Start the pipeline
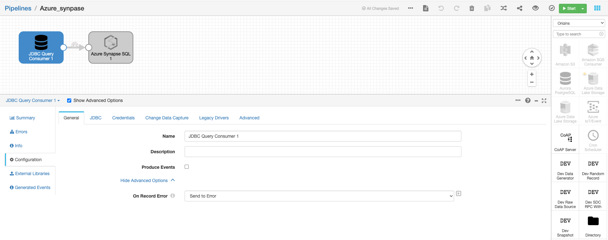The width and height of the screenshot is (608, 240). (569, 9)
